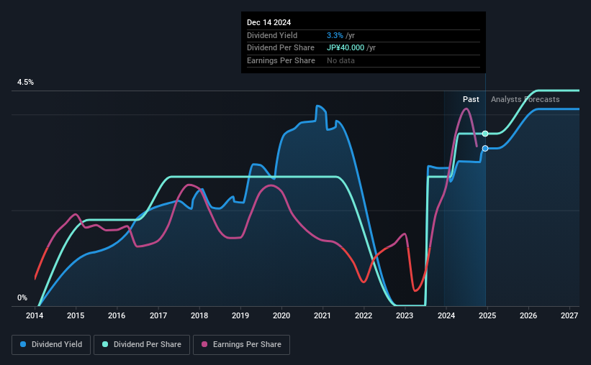This screenshot has height=365, width=591.
Task: Click the Dividend Yield row label in tooltip
Action: pyautogui.click(x=272, y=35)
